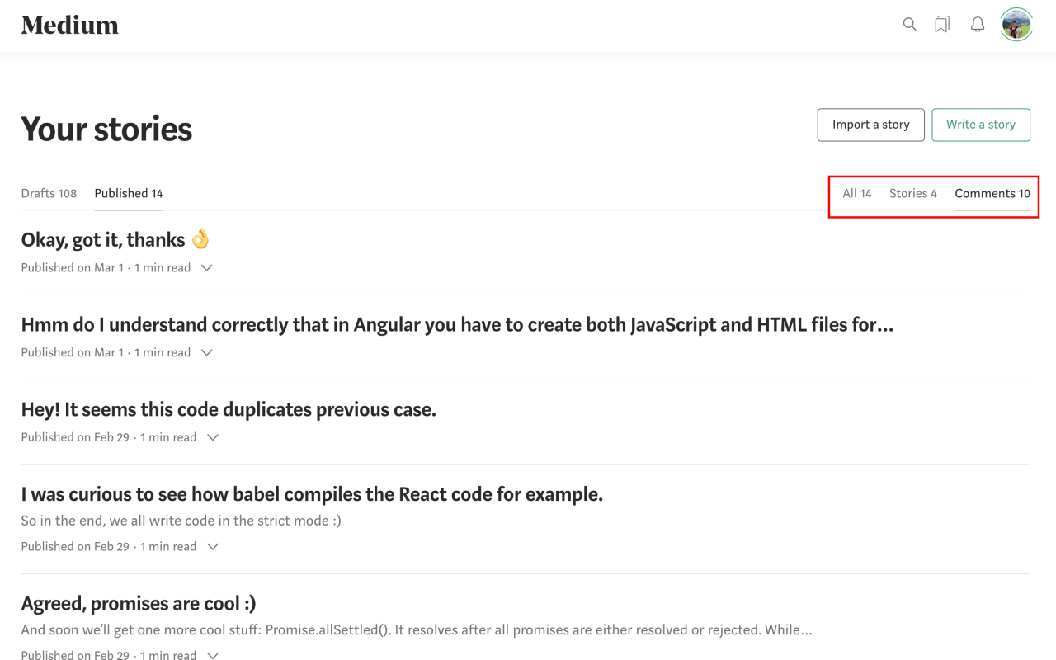The height and width of the screenshot is (660, 1056).
Task: Open "I was curious to see how babel" comment
Action: click(312, 494)
